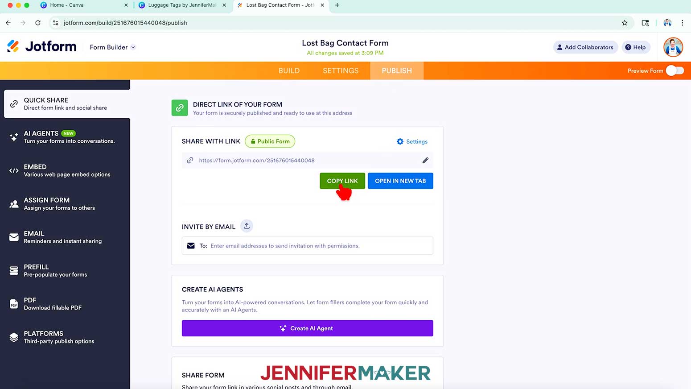
Task: Open the Form Builder dropdown
Action: pyautogui.click(x=112, y=47)
